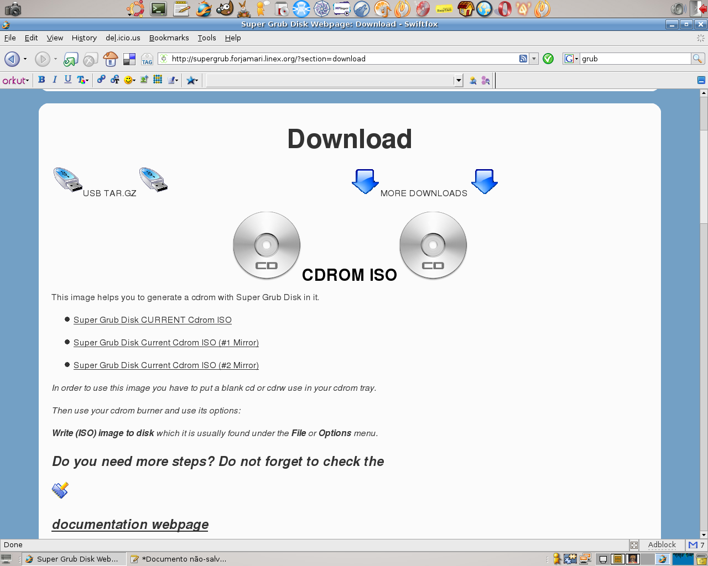This screenshot has height=566, width=708.
Task: Open the History menu
Action: (84, 38)
